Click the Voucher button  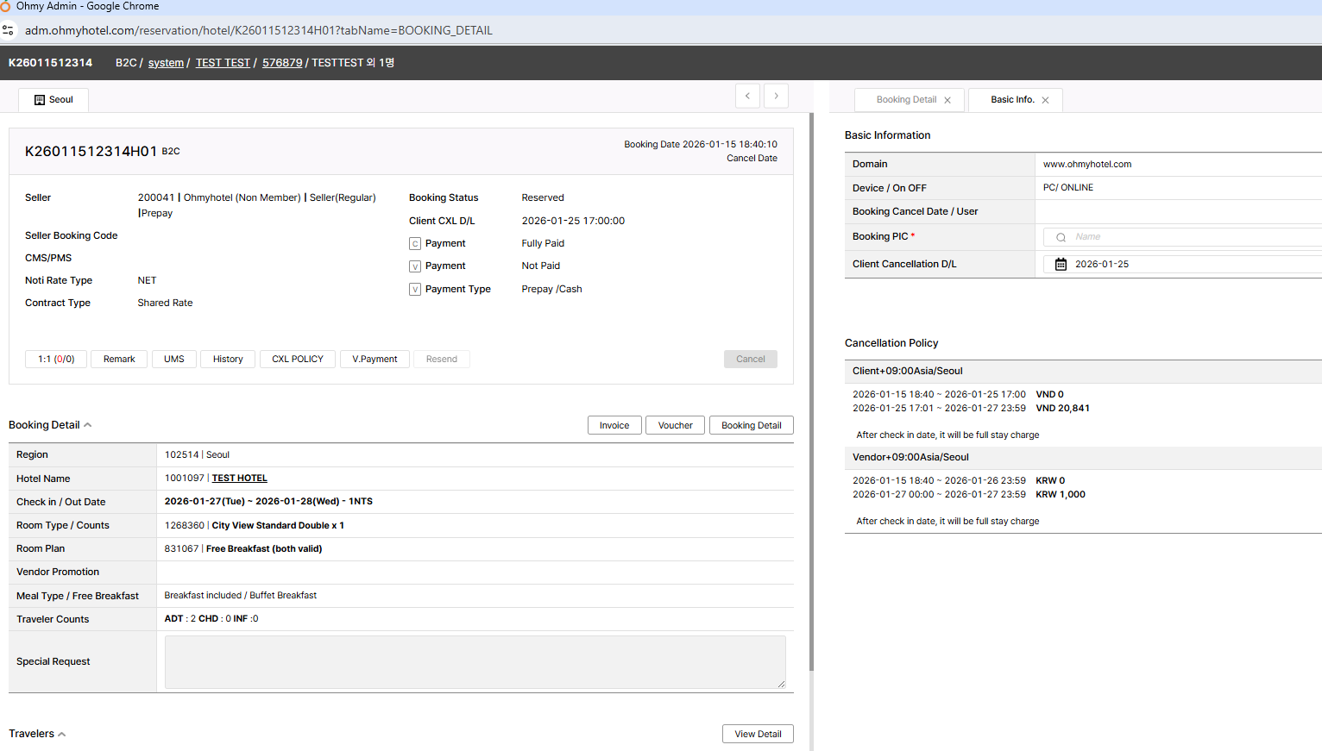click(675, 425)
